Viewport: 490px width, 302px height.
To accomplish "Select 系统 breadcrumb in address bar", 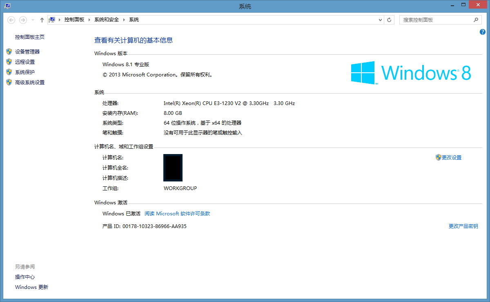I will 134,20.
